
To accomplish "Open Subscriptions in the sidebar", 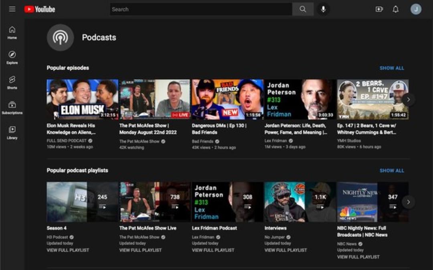I will (x=12, y=108).
